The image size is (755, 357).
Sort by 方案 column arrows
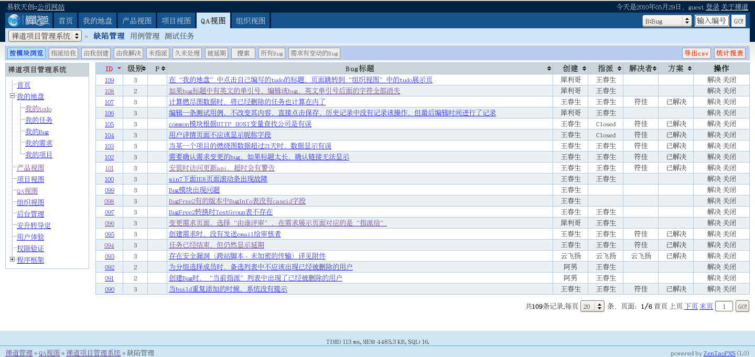pos(689,69)
